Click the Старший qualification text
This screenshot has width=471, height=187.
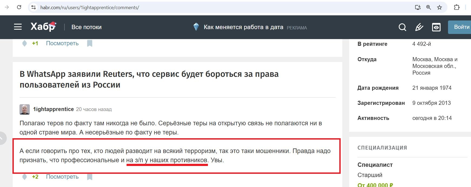370,175
